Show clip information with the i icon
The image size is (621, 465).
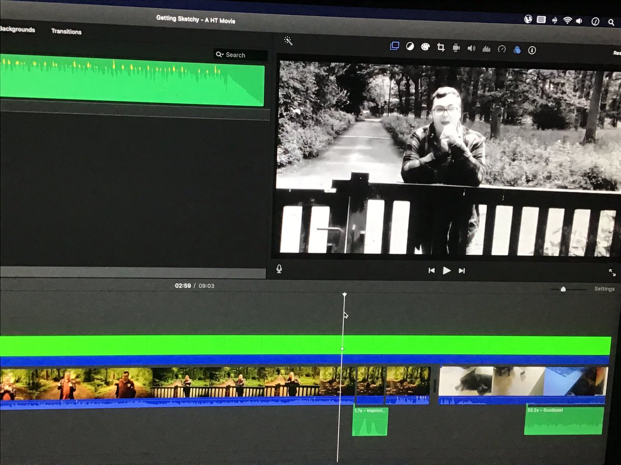click(532, 50)
